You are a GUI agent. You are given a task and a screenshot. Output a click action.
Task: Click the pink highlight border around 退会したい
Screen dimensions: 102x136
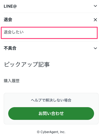[49, 27]
